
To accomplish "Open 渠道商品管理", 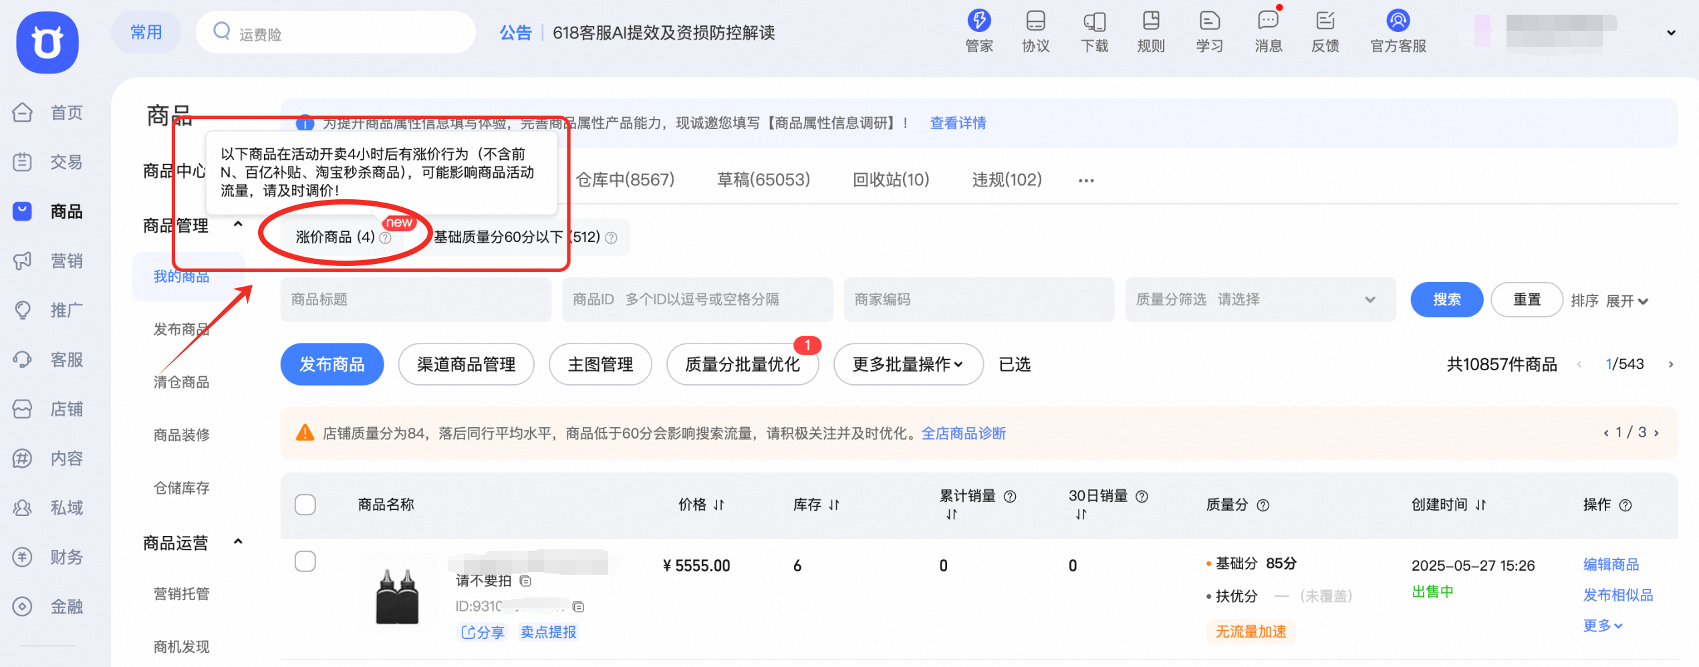I will (466, 364).
